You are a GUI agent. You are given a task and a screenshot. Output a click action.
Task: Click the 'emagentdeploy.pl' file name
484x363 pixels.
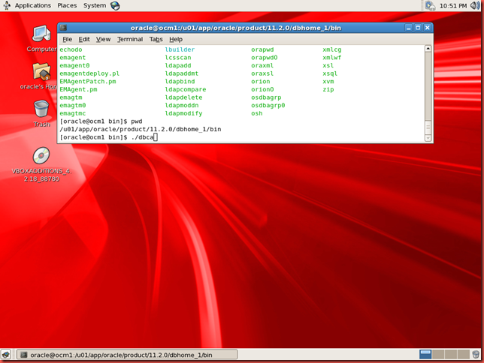click(89, 73)
